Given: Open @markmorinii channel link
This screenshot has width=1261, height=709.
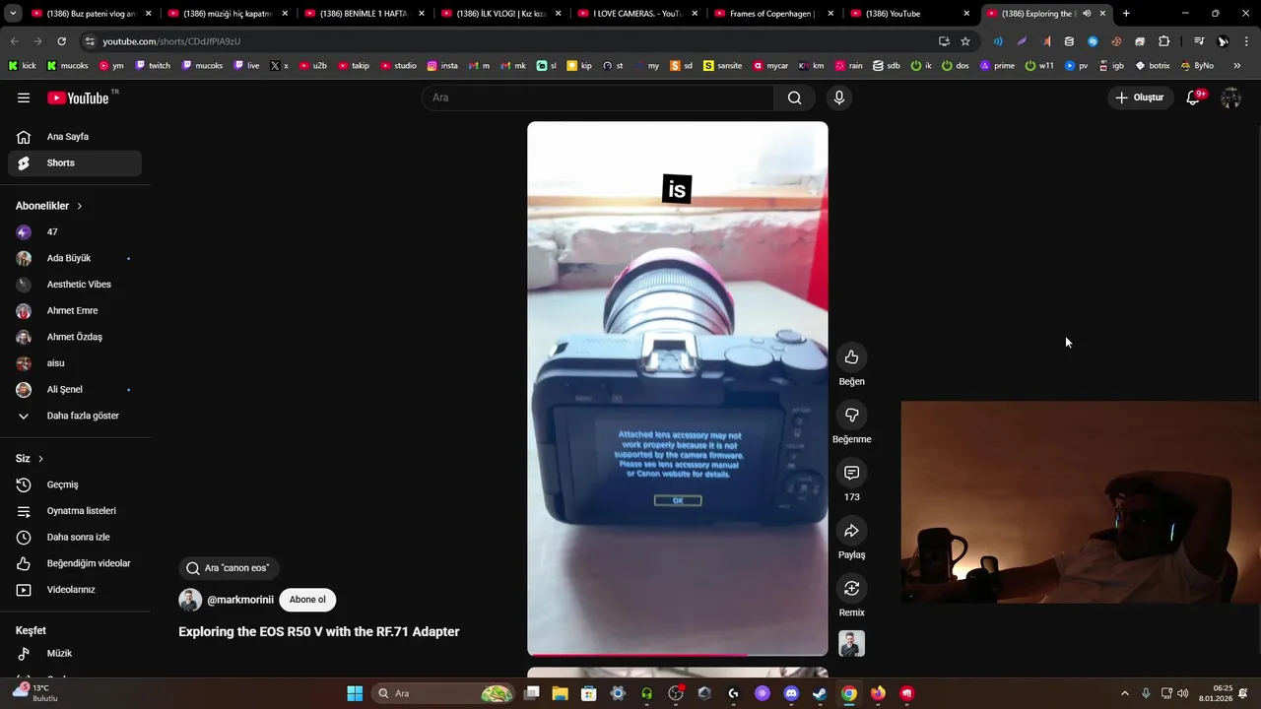Looking at the screenshot, I should (x=240, y=600).
